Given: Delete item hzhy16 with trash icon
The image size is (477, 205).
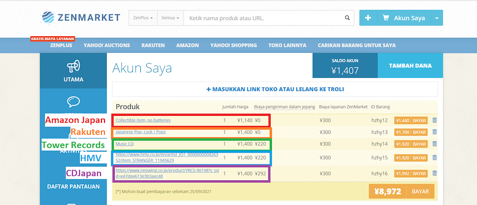Looking at the screenshot, I should click(435, 173).
